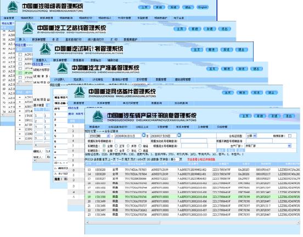
Task: Open 数据录入 in the 试制计划 window menu
Action: (x=41, y=60)
